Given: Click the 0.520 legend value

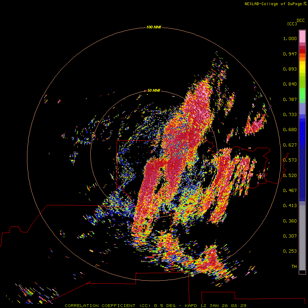Looking at the screenshot, I should coord(290,176).
